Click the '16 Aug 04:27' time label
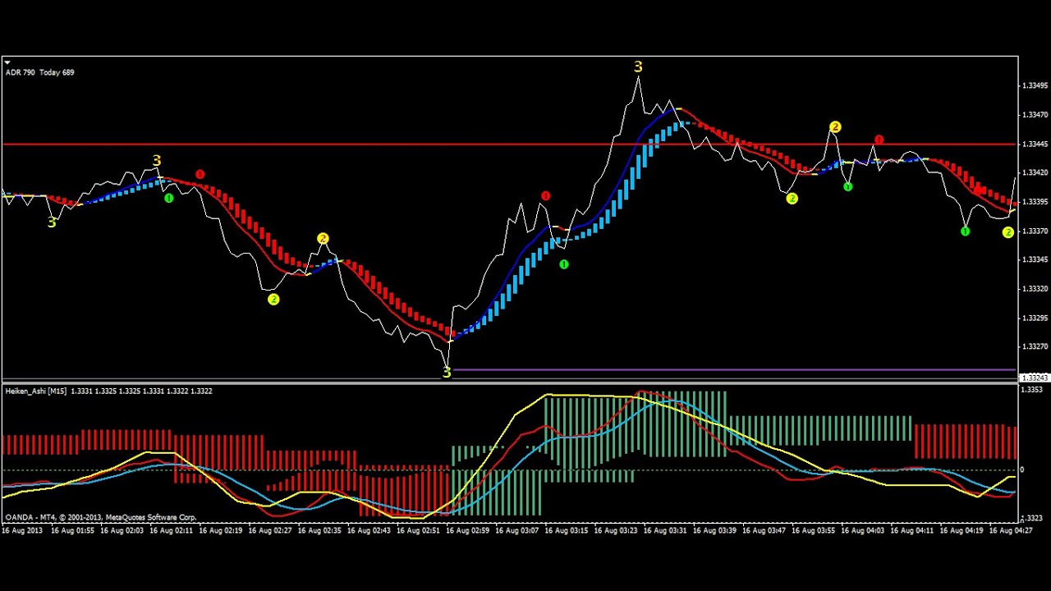1051x591 pixels. point(1011,531)
